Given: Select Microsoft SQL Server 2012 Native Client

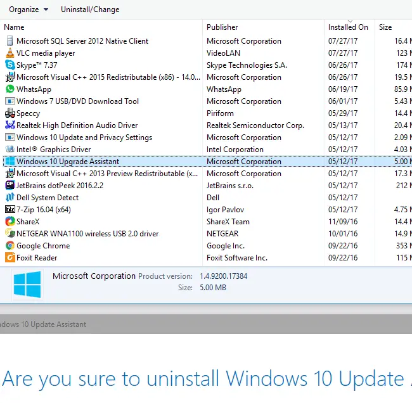Looking at the screenshot, I should pos(82,41).
